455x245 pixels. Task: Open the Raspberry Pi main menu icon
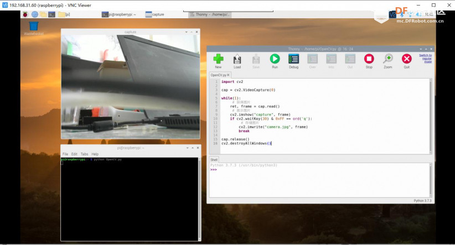click(x=25, y=14)
